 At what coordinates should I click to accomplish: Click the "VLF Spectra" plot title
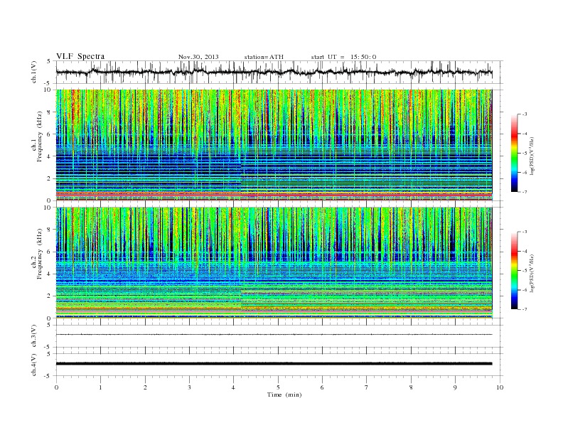click(80, 56)
